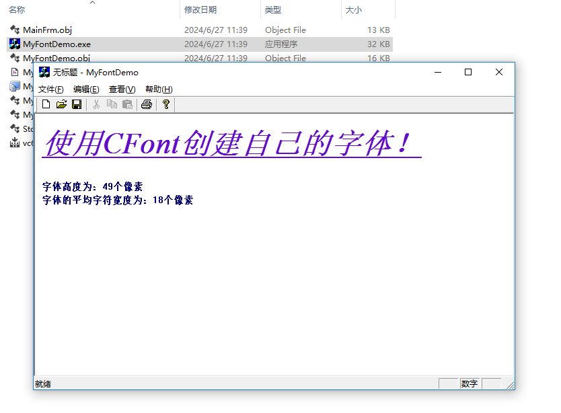The image size is (561, 413).
Task: Click the New document toolbar icon
Action: (46, 104)
